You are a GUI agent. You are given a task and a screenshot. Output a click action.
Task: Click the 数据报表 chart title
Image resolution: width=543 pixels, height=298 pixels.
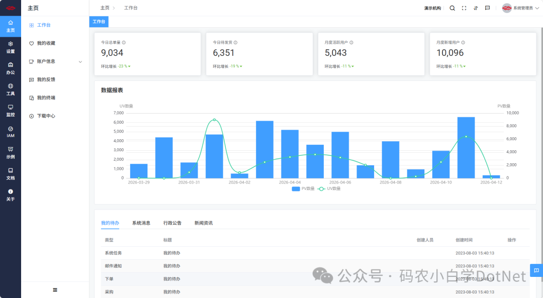112,90
